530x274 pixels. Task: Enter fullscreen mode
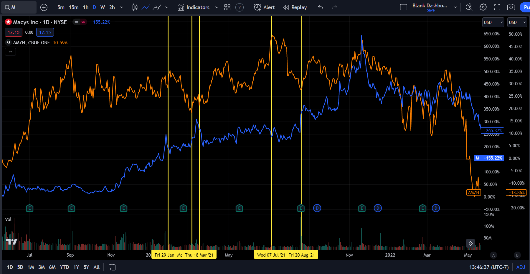497,7
